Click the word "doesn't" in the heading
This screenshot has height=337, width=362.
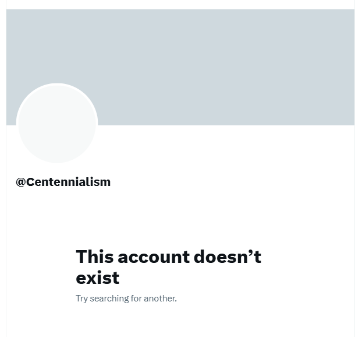[228, 257]
